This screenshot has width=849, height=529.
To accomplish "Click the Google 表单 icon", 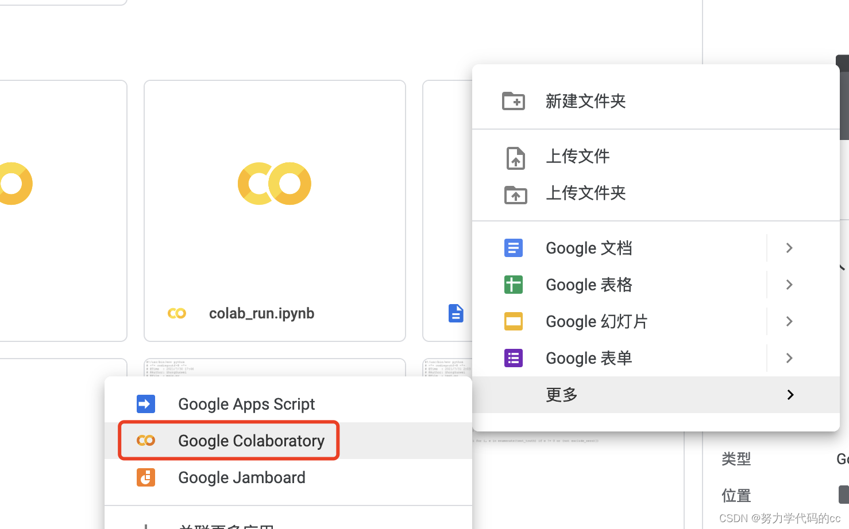I will tap(513, 357).
